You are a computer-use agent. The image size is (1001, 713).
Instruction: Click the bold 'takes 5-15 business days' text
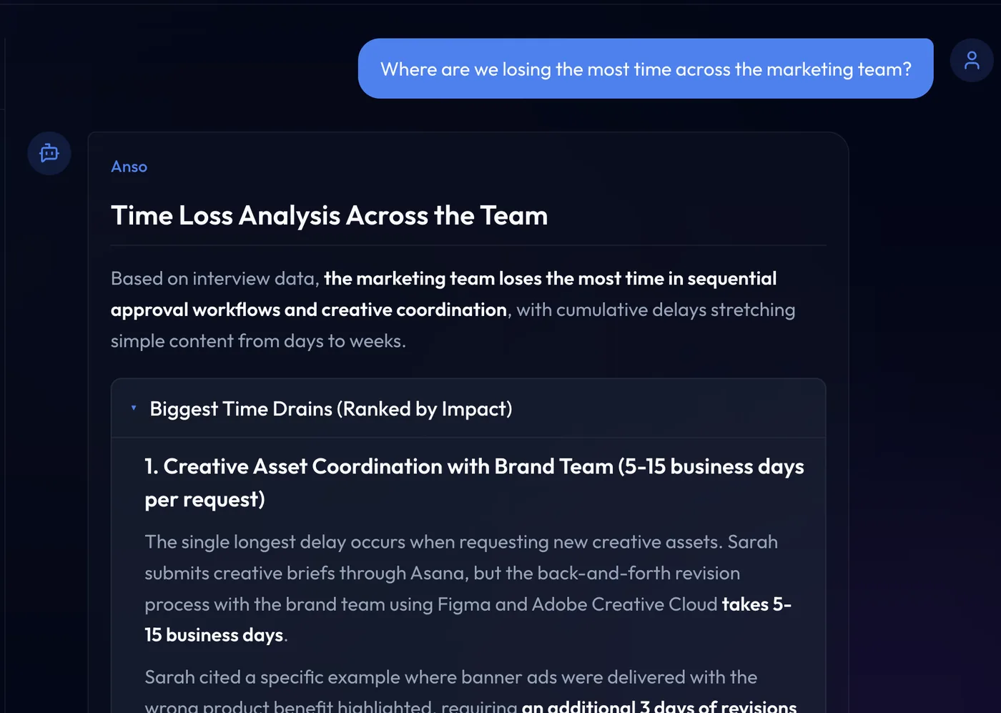(468, 619)
